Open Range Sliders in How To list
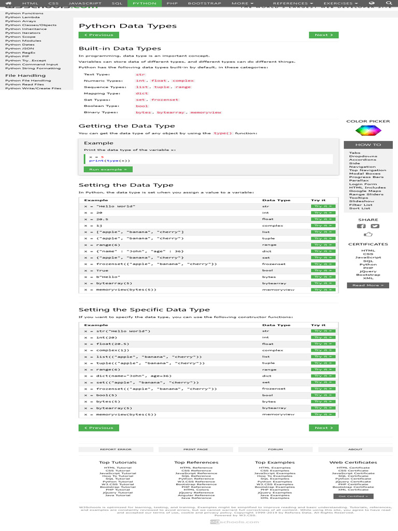 tap(366, 194)
